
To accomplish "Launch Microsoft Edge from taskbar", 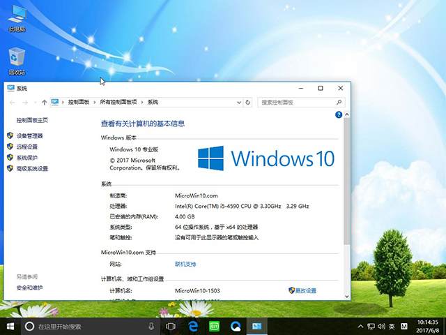I will (193, 327).
